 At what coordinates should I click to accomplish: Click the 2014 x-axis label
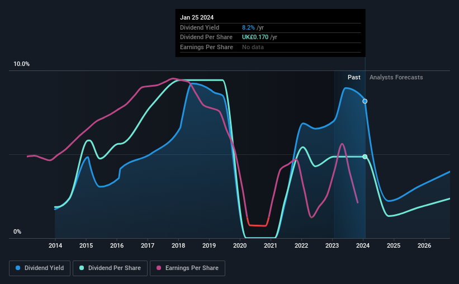click(x=55, y=245)
